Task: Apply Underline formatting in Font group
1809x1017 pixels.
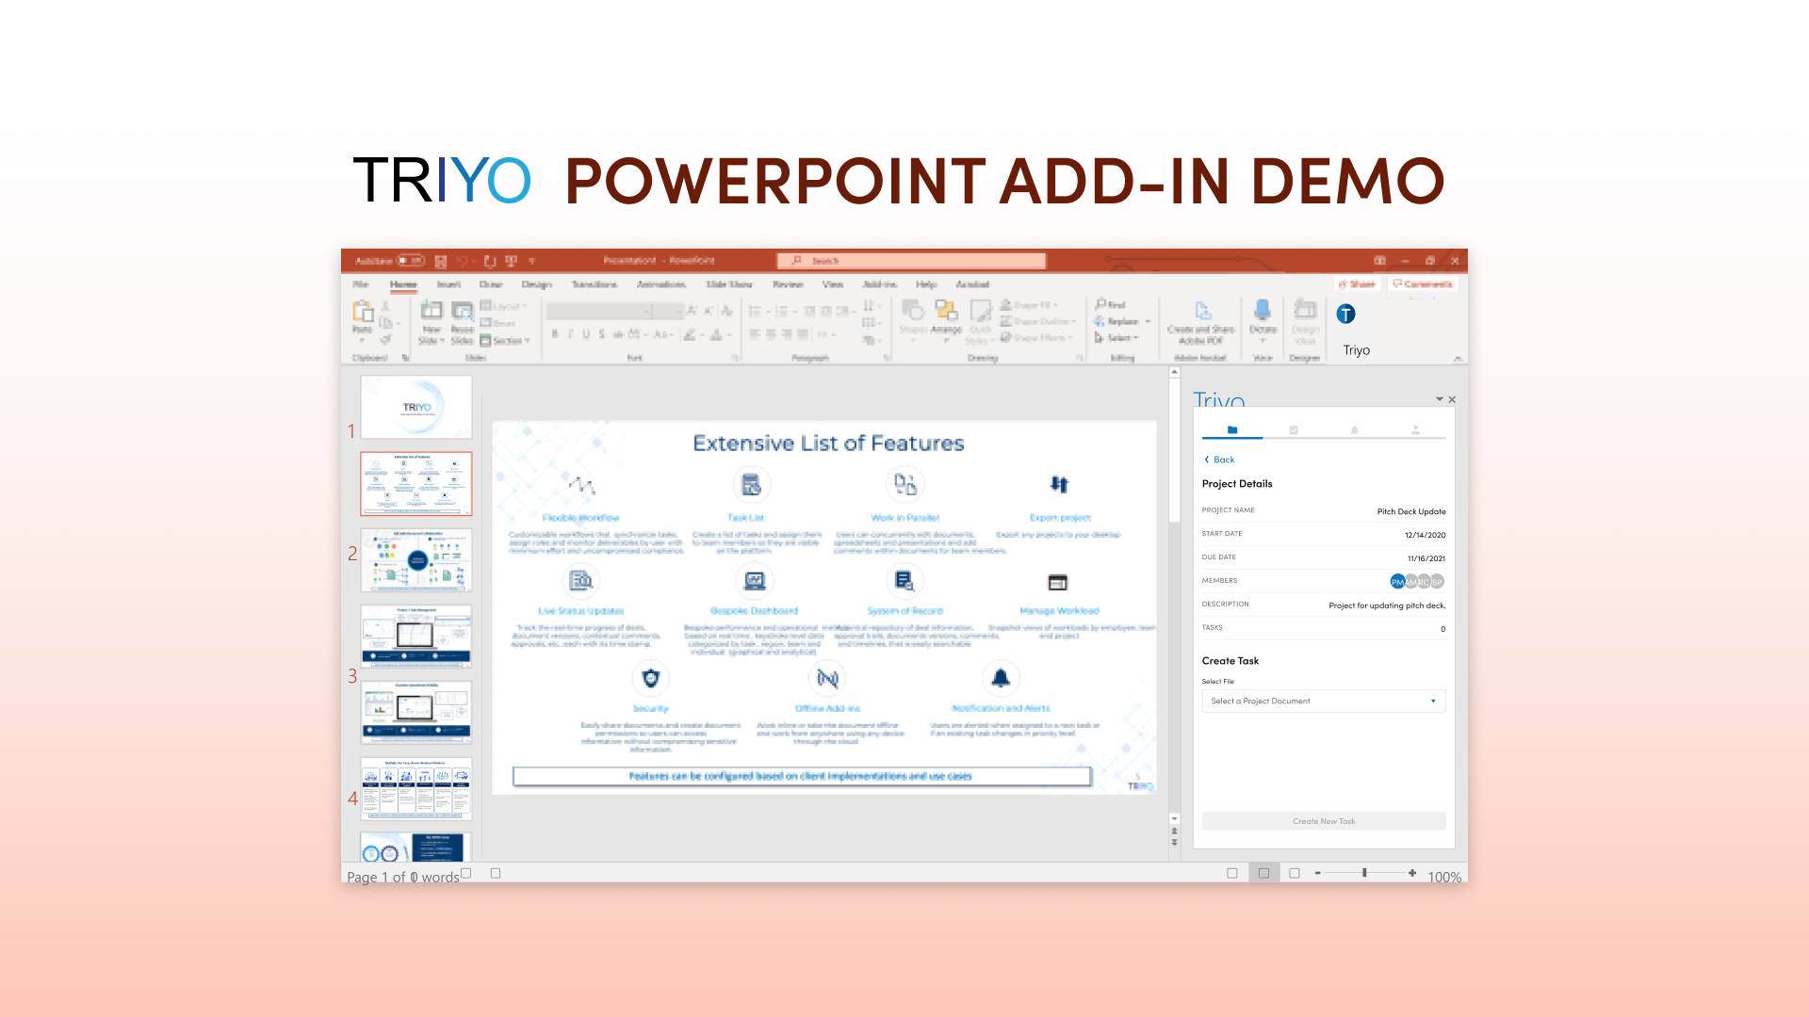Action: coord(586,334)
